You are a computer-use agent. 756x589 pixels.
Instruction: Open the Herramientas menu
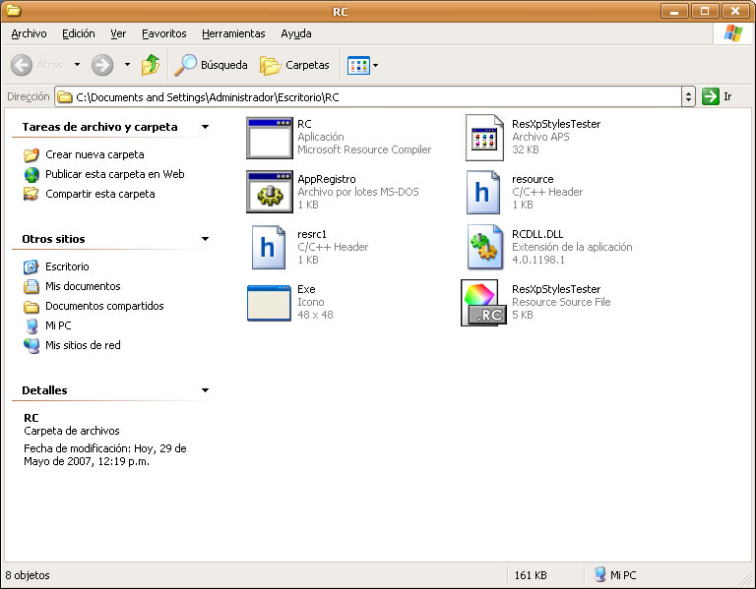tap(233, 33)
